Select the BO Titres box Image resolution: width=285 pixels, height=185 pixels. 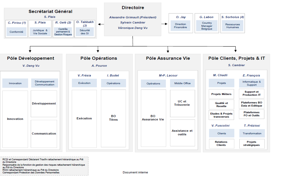tap(113, 118)
